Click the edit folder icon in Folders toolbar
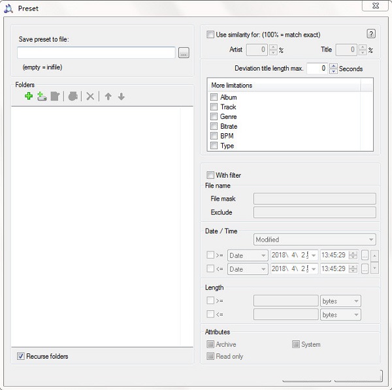 (x=56, y=97)
